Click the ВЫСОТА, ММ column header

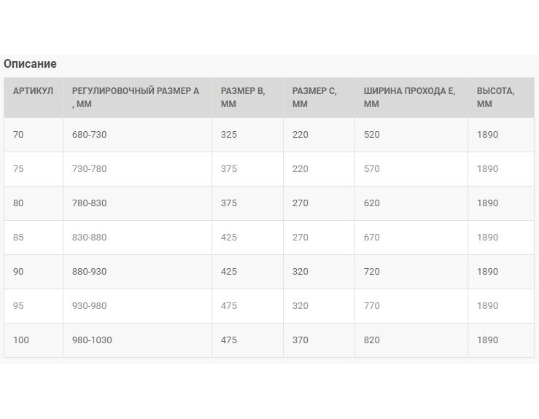pyautogui.click(x=501, y=98)
